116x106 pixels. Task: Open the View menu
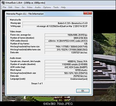pos(17,7)
